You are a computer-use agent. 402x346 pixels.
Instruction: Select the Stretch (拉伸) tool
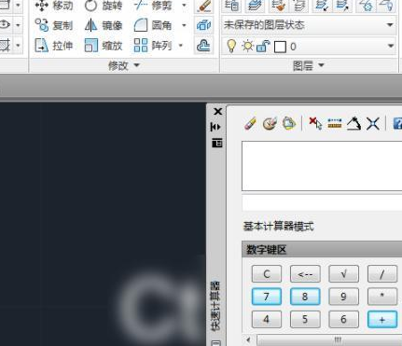point(54,46)
